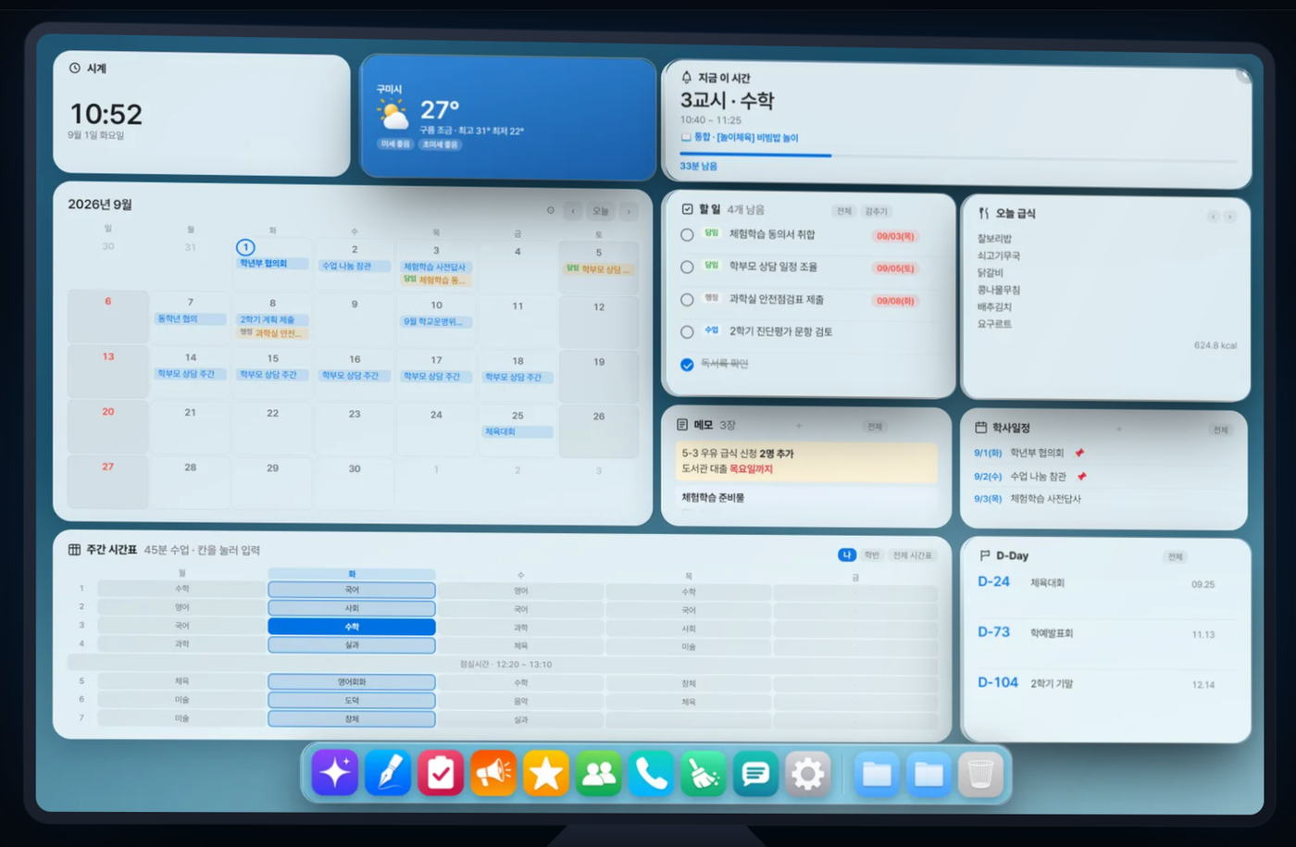Click the bell icon beside 지금 이 시간
This screenshot has height=847, width=1296.
point(686,77)
